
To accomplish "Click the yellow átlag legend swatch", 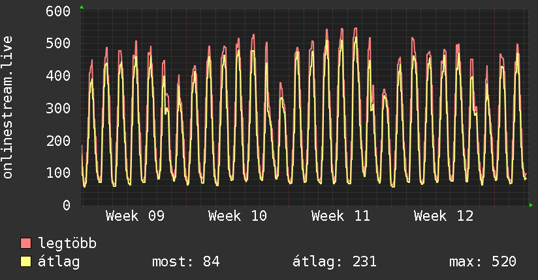I will (25, 262).
